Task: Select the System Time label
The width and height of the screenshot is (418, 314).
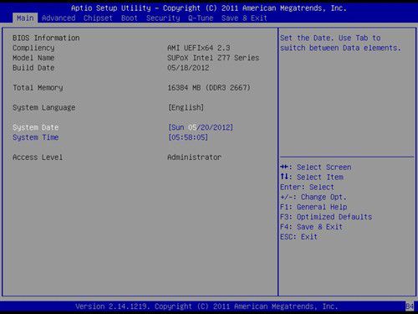Action: pos(35,137)
